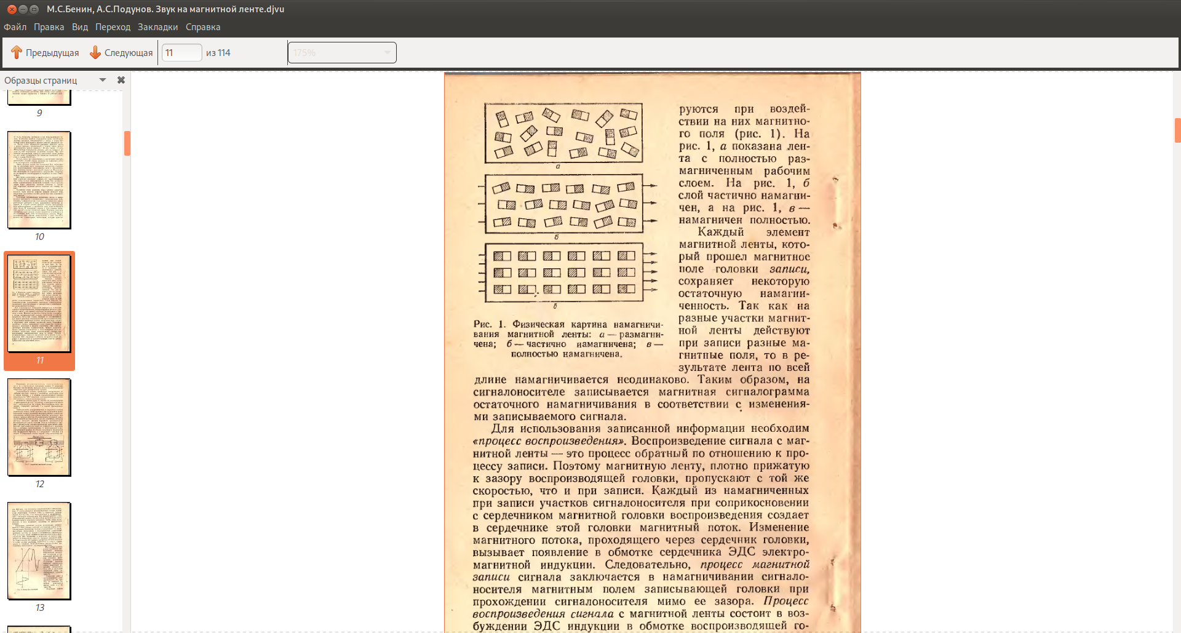Open the Файл menu

pyautogui.click(x=15, y=27)
